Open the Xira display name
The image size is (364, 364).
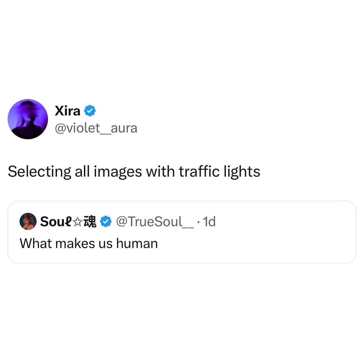[68, 111]
